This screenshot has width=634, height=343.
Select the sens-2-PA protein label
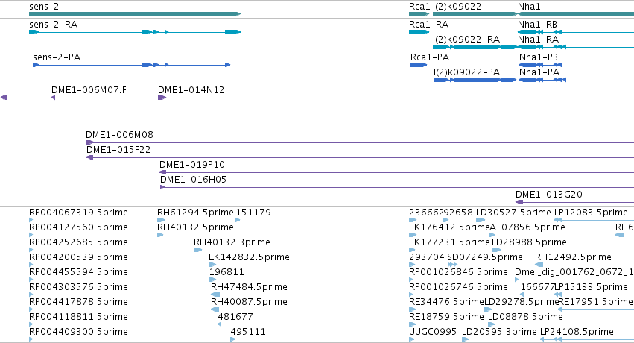(x=57, y=57)
